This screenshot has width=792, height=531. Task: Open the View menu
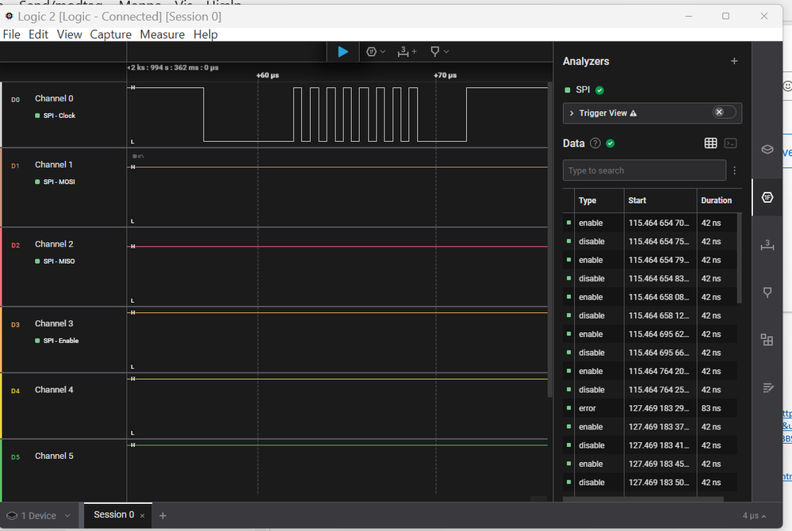point(69,34)
